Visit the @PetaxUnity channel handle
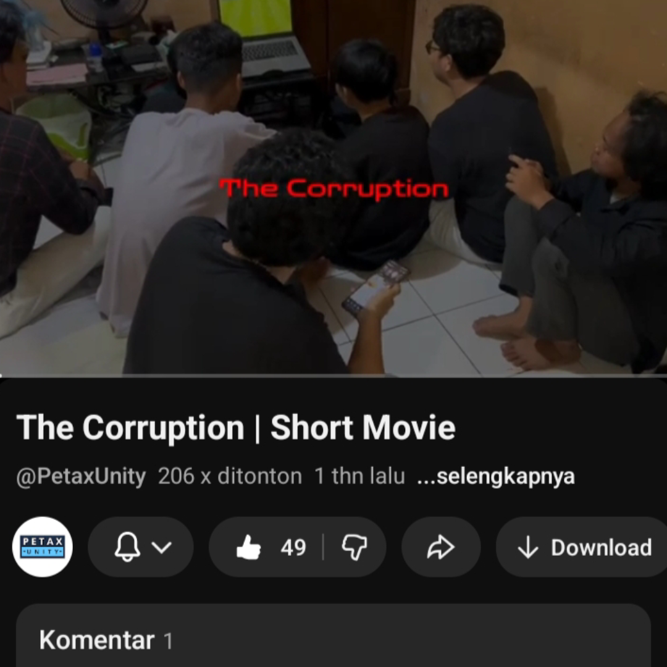 tap(81, 476)
